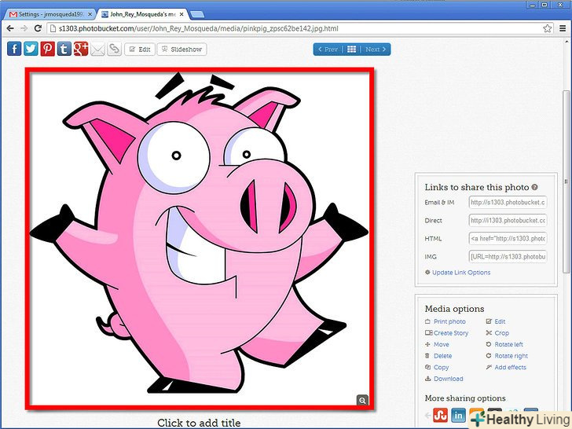Go to the Next photo

(x=376, y=49)
